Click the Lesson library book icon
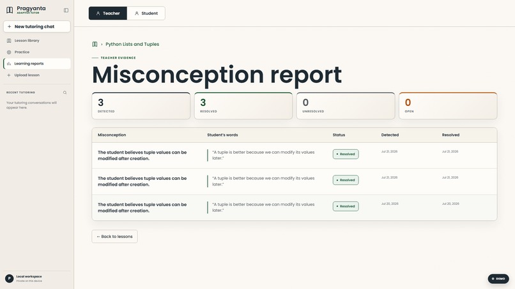This screenshot has height=289, width=515. [9, 41]
